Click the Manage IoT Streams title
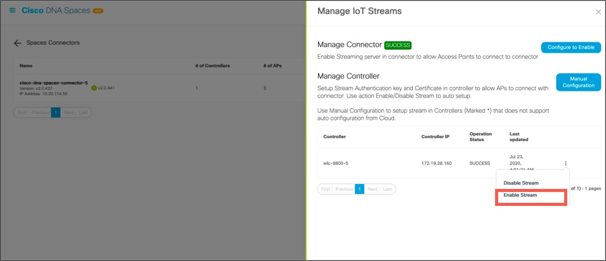606x261 pixels. (359, 11)
